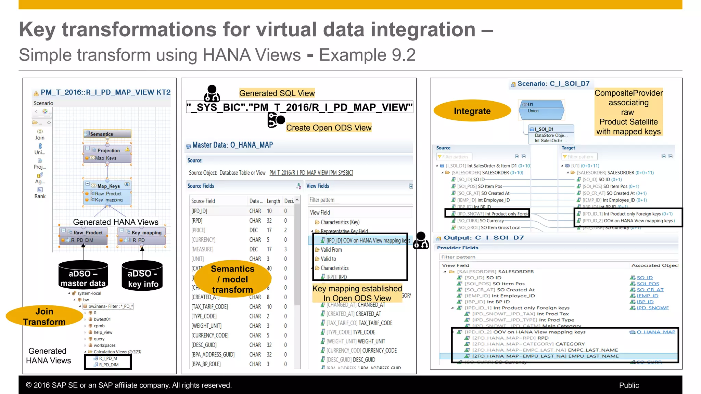Select the [RPD] source field row
This screenshot has height=394, width=701.
[242, 221]
